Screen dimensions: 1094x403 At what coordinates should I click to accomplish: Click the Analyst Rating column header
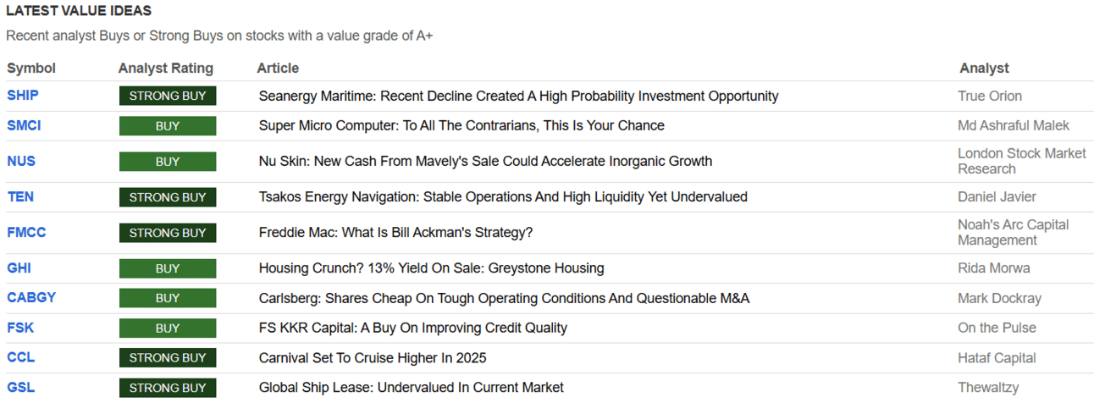[x=166, y=68]
